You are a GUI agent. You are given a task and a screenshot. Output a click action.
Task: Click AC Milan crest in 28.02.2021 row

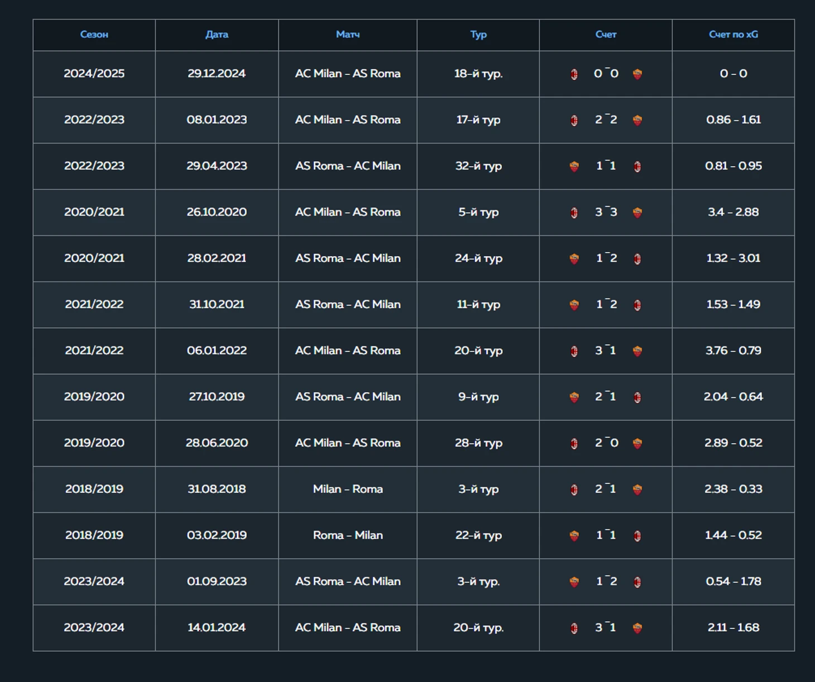(x=637, y=259)
